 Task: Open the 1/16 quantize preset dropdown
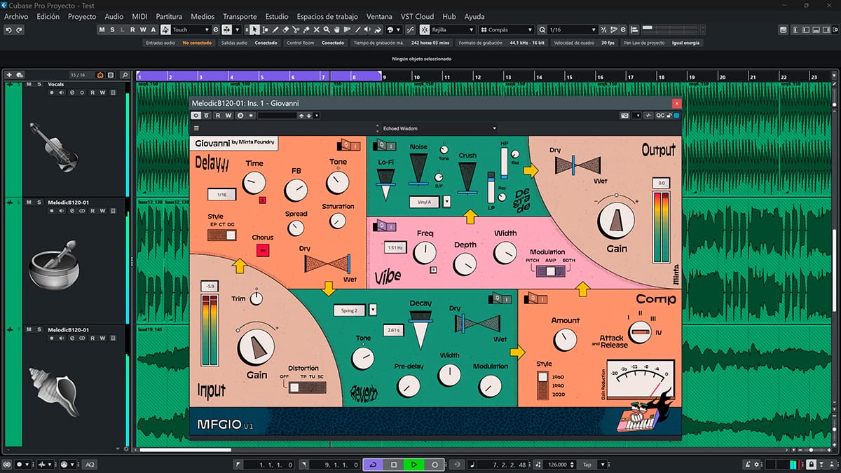pyautogui.click(x=572, y=30)
